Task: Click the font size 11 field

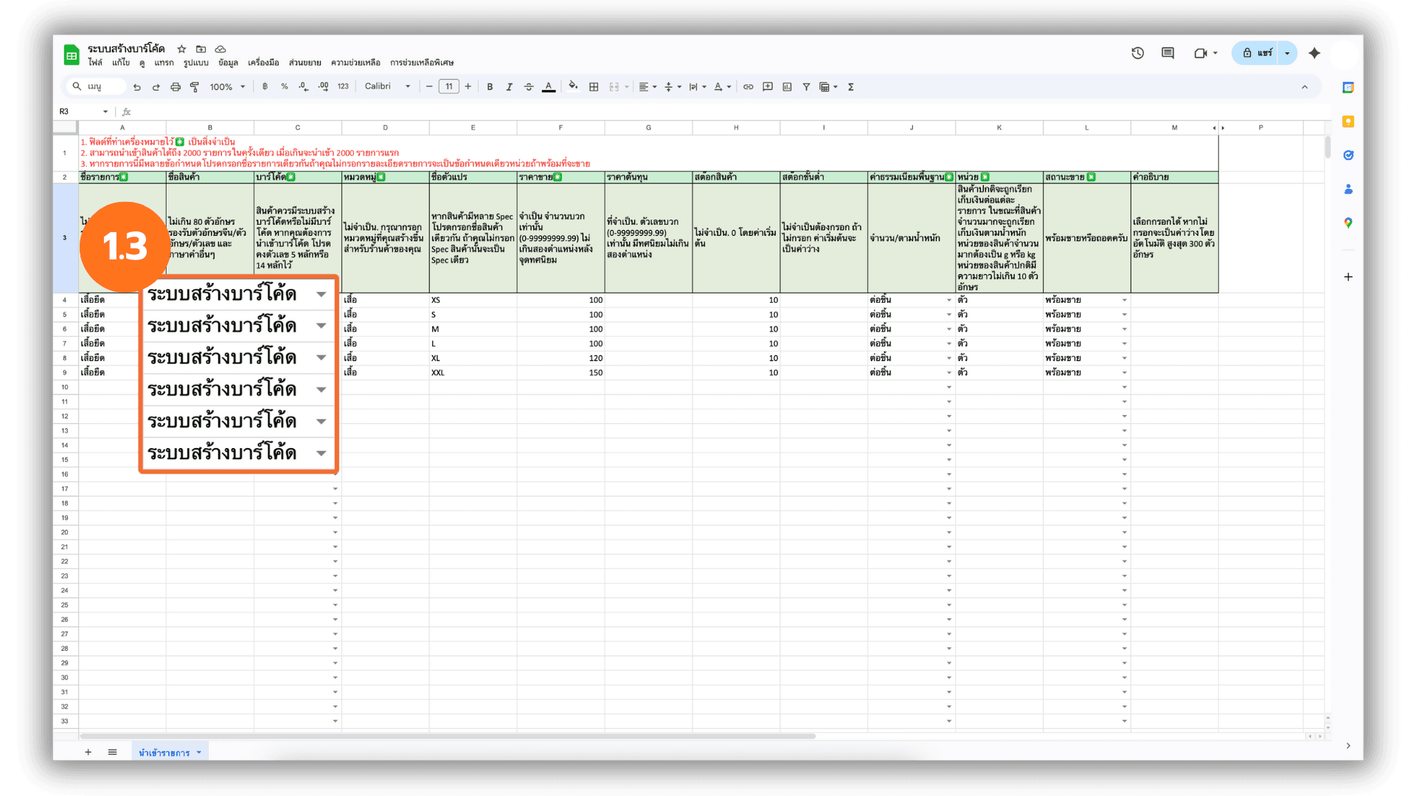Action: coord(448,86)
